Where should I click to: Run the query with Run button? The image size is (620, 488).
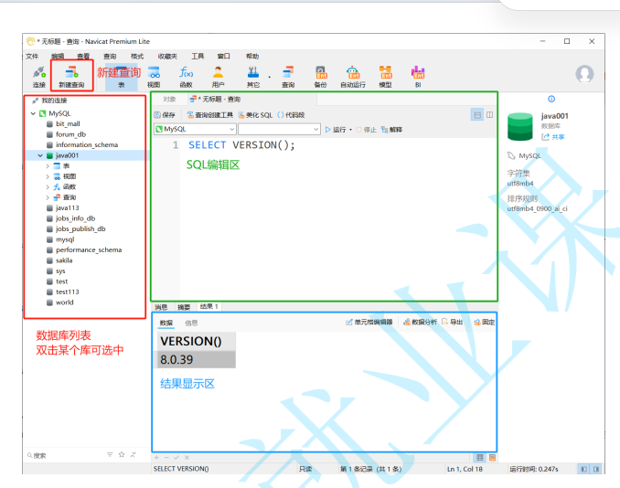(x=336, y=130)
